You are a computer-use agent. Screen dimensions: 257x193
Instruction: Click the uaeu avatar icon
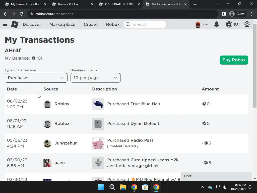click(47, 163)
